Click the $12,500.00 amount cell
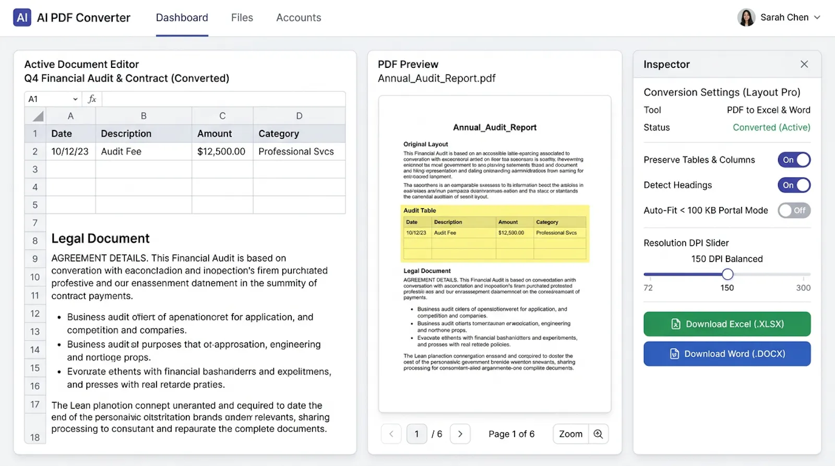The image size is (835, 466). (222, 151)
